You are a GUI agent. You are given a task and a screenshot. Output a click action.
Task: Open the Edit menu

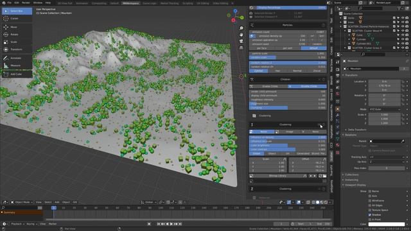tap(17, 3)
